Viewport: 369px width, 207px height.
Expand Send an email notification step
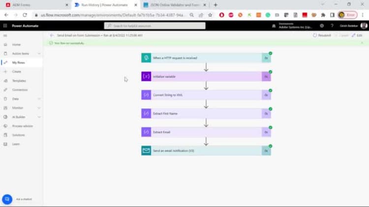pyautogui.click(x=206, y=151)
